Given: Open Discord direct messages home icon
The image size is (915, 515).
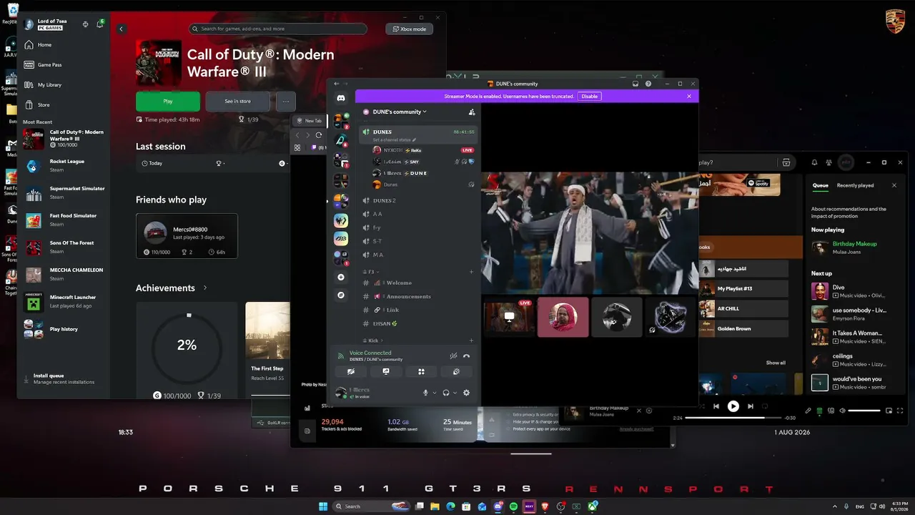Looking at the screenshot, I should point(341,99).
